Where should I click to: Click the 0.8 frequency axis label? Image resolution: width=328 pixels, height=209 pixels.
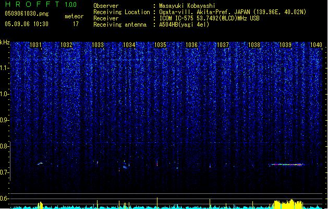pos(4,146)
